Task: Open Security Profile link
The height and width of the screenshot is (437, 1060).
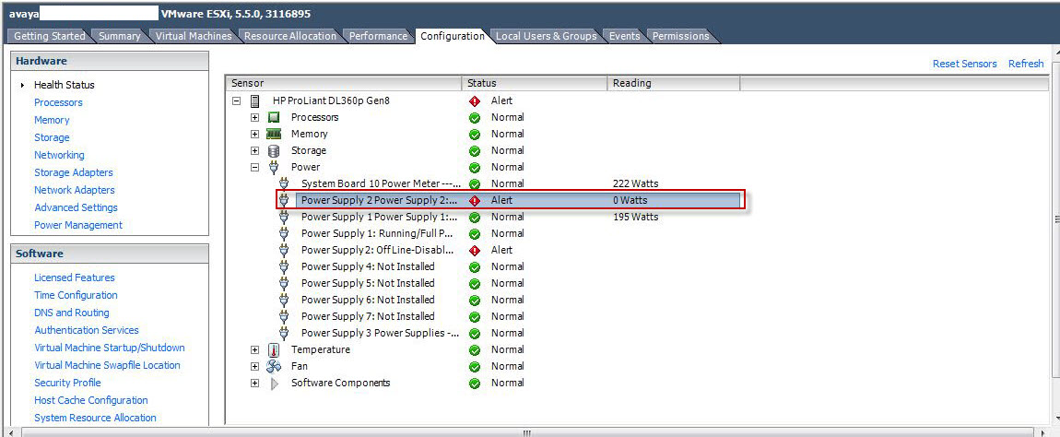Action: pyautogui.click(x=67, y=383)
